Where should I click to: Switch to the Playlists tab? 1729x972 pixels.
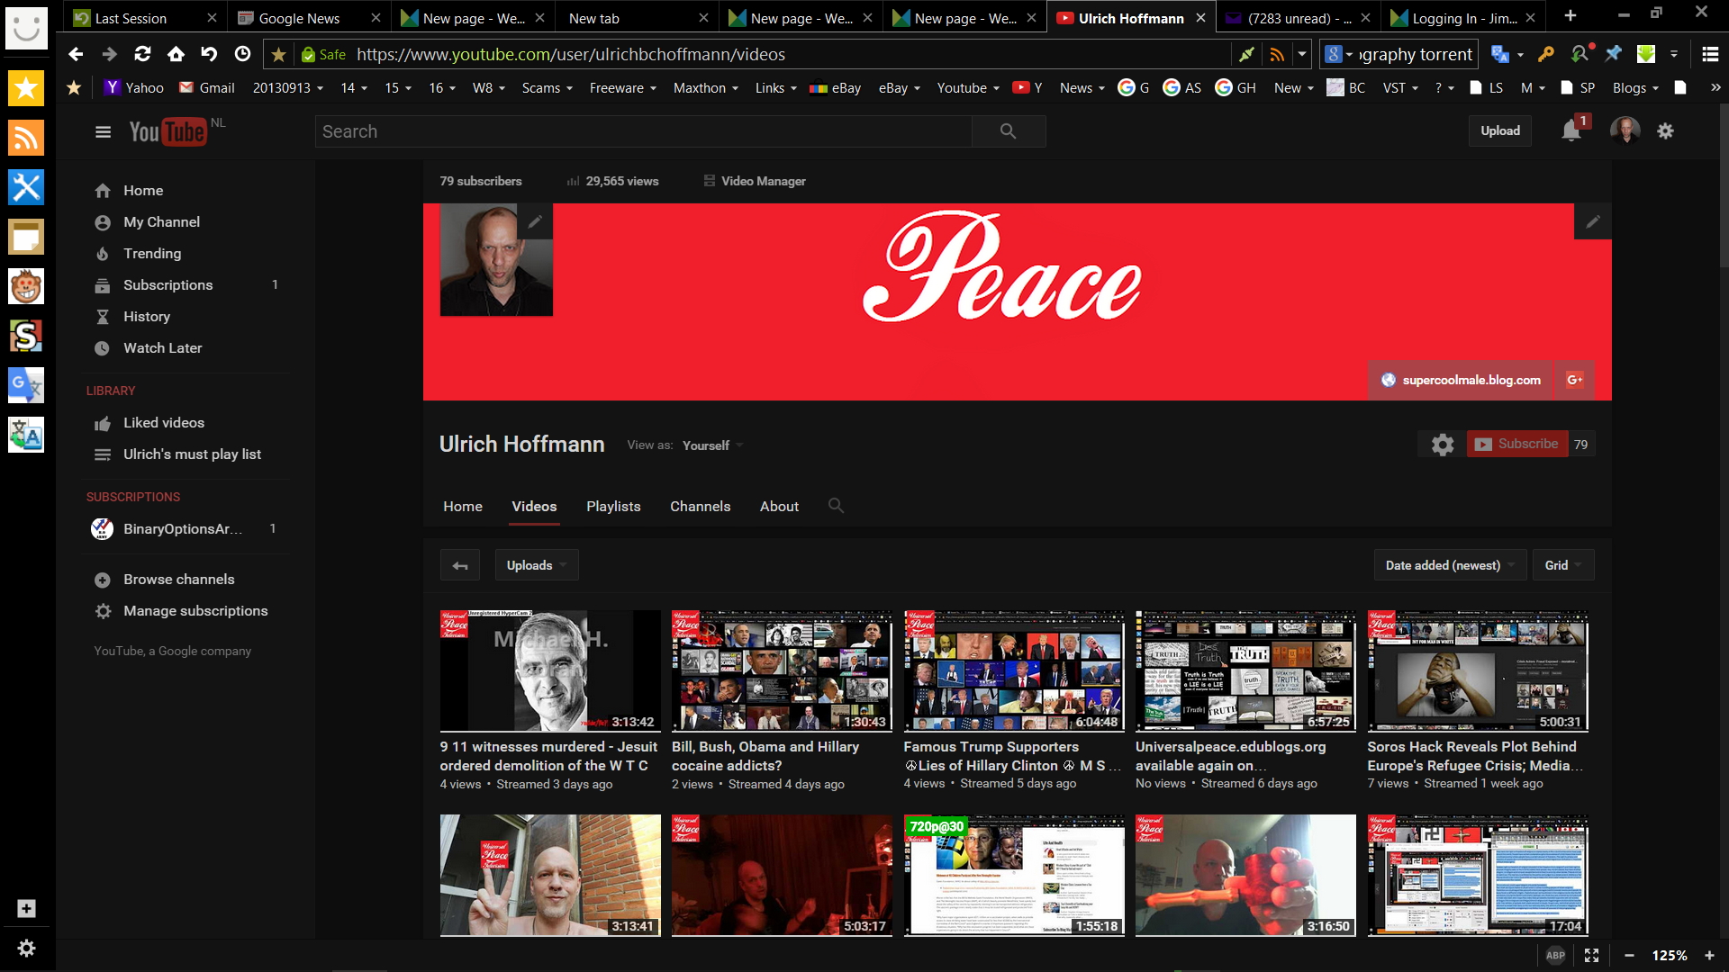coord(613,506)
